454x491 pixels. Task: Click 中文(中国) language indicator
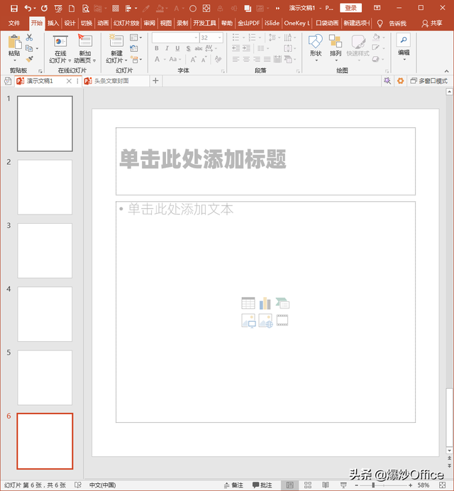click(102, 485)
